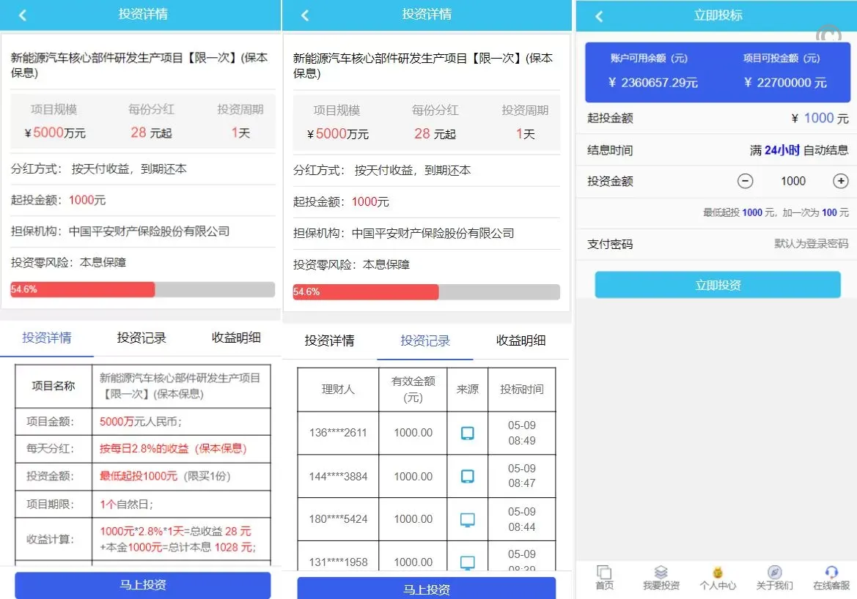Click the 立即投资 confirm button
Image resolution: width=857 pixels, height=599 pixels.
coord(717,285)
